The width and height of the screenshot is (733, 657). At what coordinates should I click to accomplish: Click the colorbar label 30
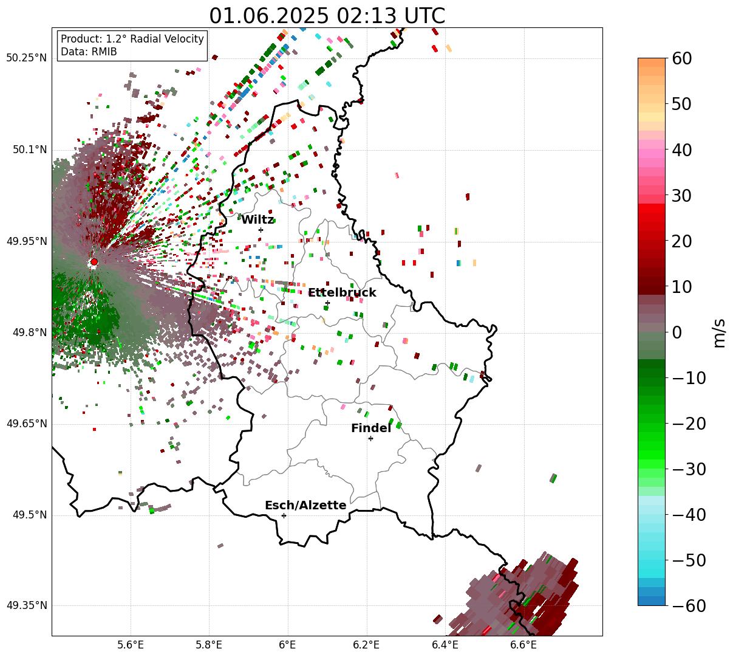681,196
